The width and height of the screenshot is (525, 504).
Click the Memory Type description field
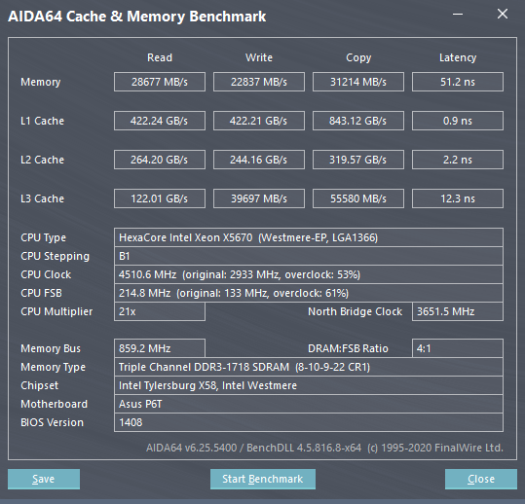pos(309,367)
